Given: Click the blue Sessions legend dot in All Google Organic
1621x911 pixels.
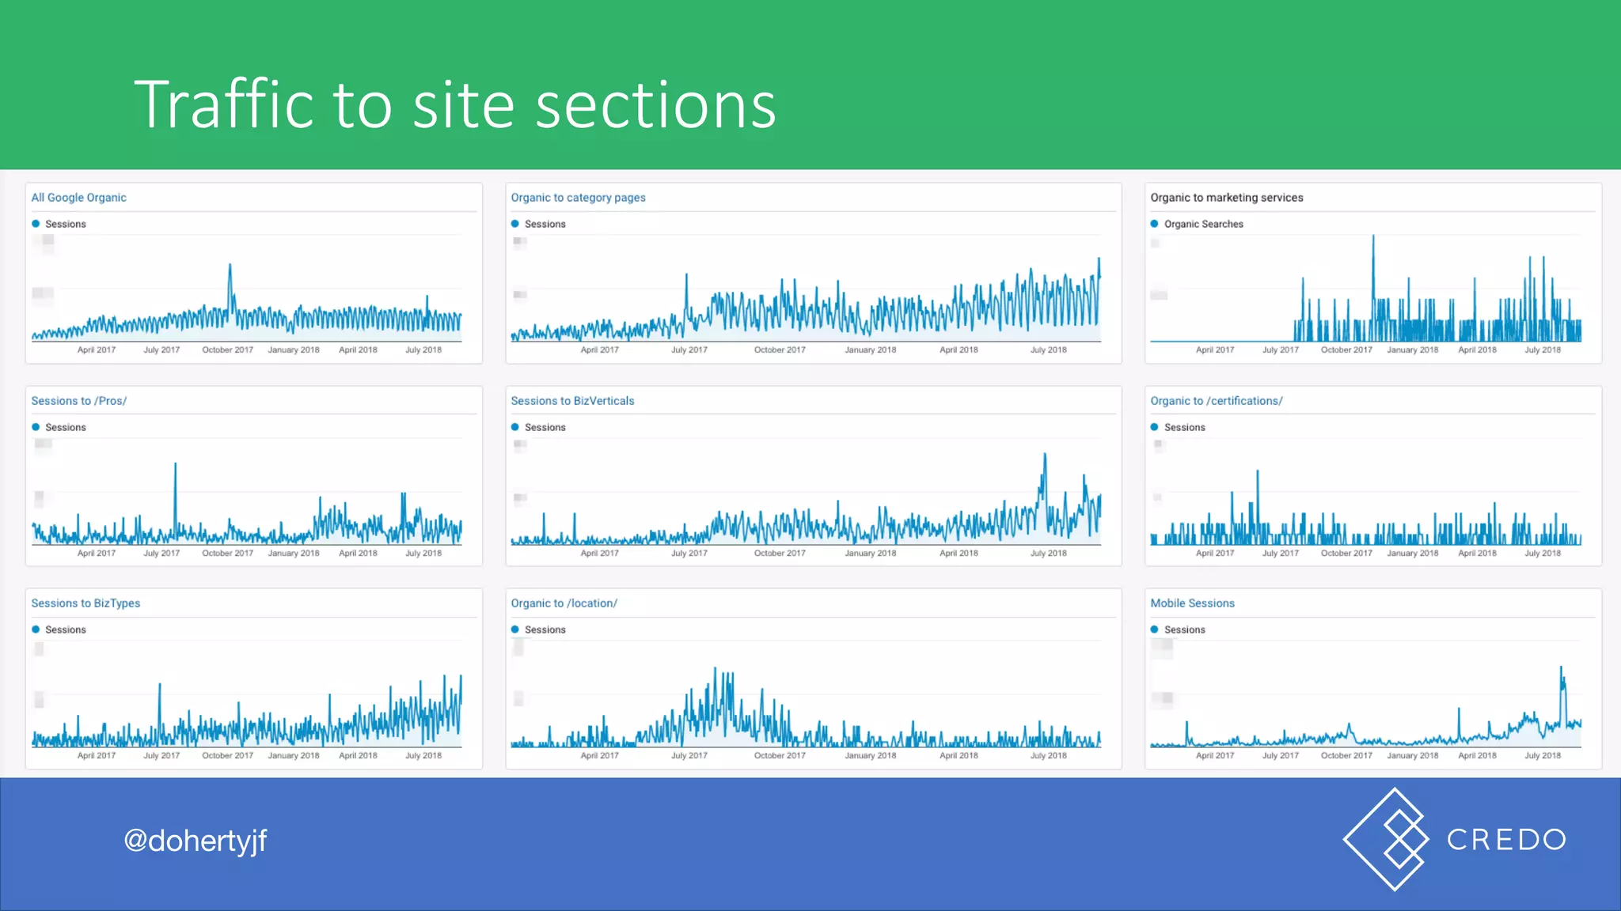Looking at the screenshot, I should 36,224.
